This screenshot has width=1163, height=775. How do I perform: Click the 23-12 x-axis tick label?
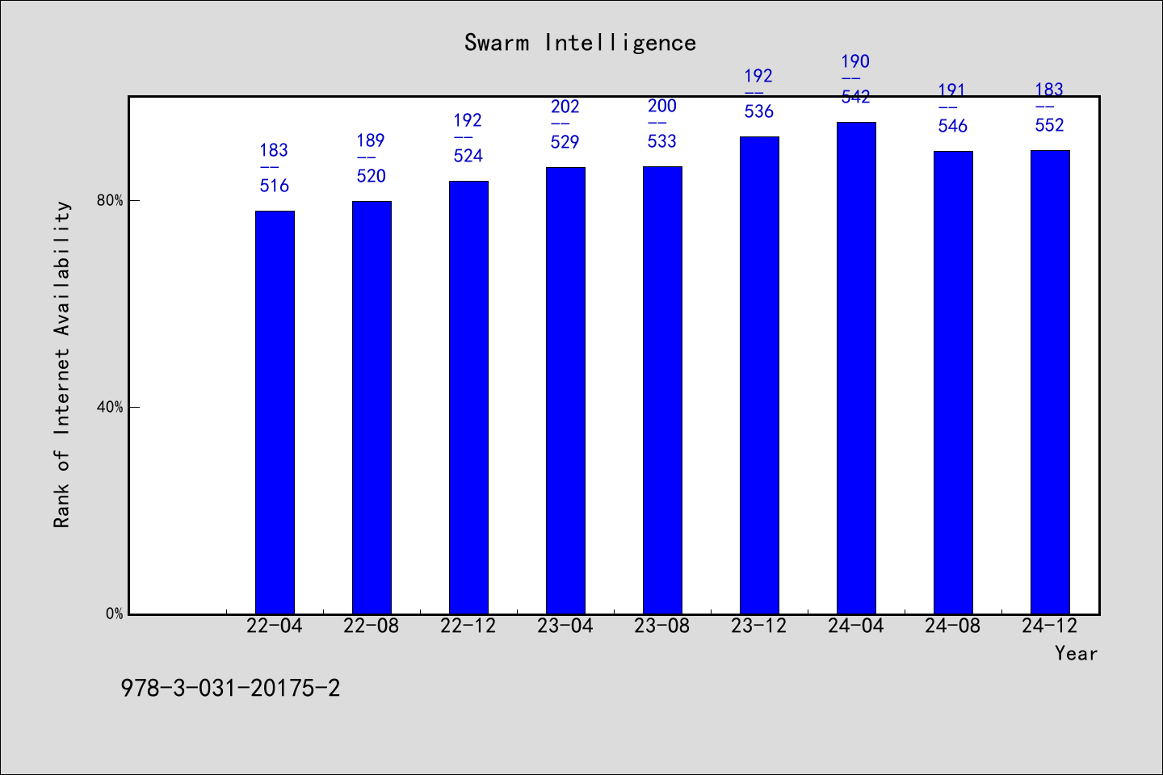[759, 626]
